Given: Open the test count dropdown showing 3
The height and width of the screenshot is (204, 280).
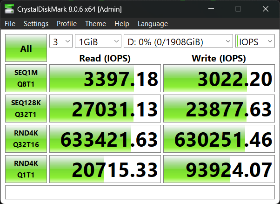Looking at the screenshot, I should pos(61,42).
